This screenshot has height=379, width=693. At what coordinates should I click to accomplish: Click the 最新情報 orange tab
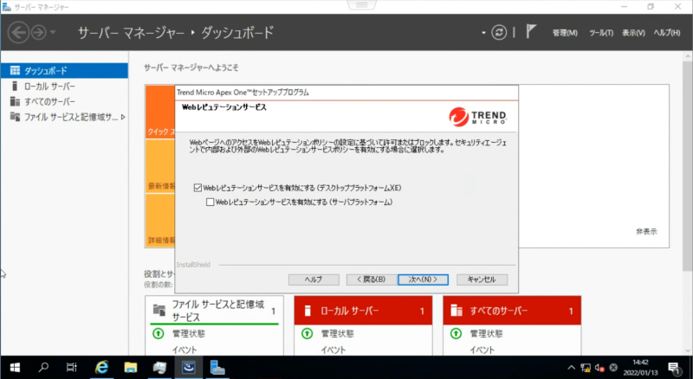click(160, 167)
